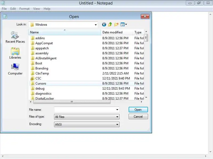
Task: Click CbsTemp date 2/11/2022 2:15 AM
Action: coord(116,73)
